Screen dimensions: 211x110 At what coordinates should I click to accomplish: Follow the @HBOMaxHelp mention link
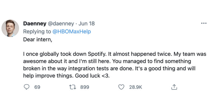72,32
